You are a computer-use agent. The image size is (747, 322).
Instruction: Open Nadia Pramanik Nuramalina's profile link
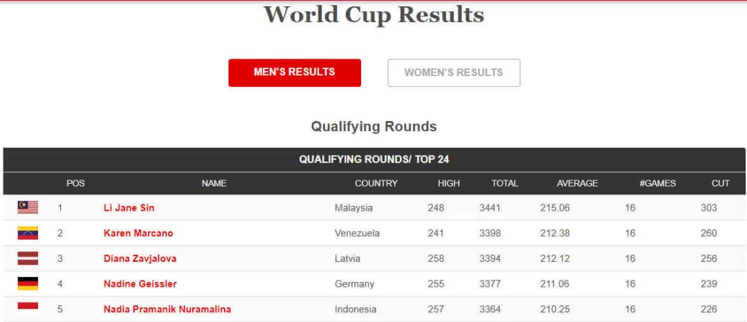[x=167, y=309]
